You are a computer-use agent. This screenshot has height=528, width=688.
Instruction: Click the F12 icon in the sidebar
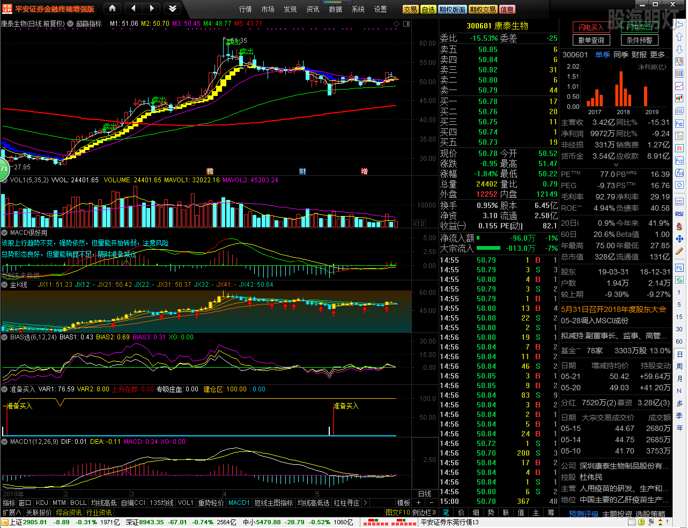[679, 161]
